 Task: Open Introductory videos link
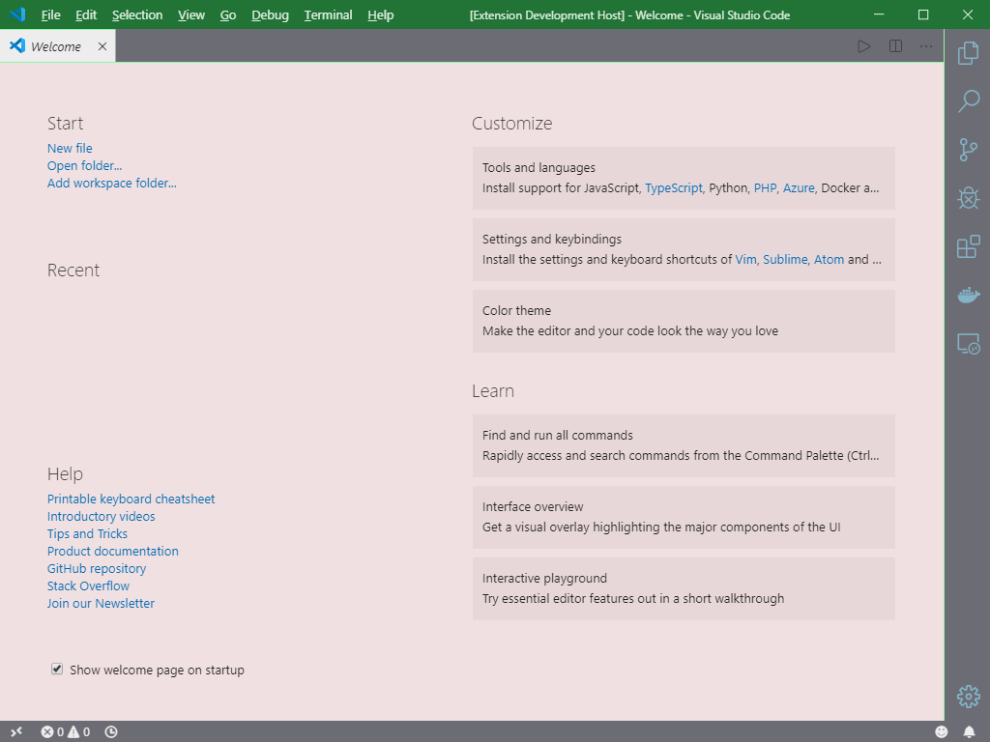101,516
